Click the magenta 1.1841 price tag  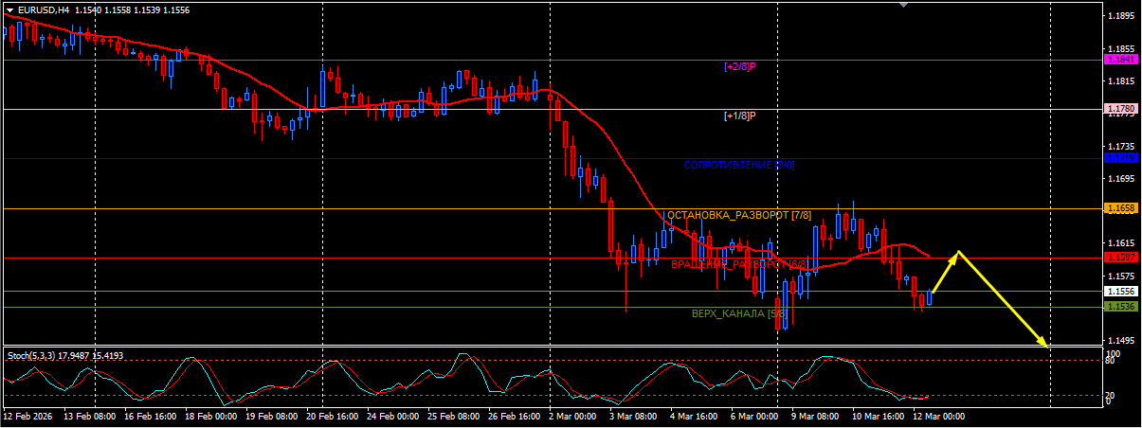click(x=1121, y=59)
